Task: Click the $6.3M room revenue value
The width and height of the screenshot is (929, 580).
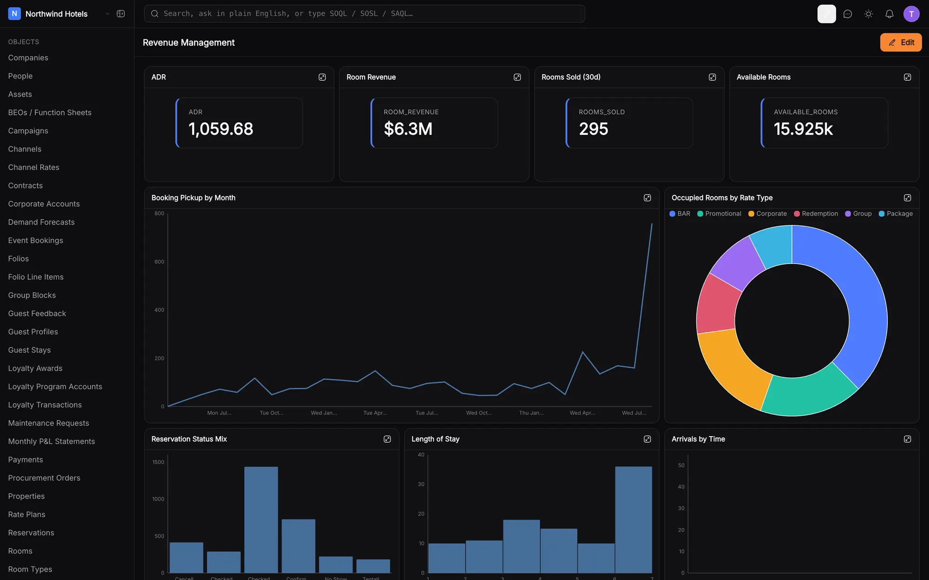Action: point(408,129)
